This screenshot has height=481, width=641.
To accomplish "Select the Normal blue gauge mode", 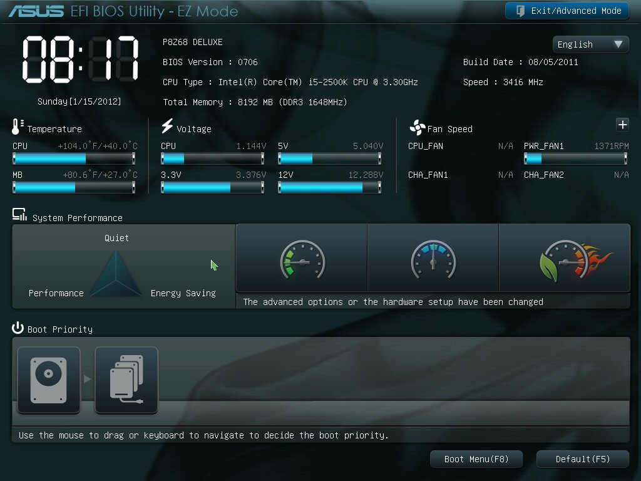I will (433, 258).
